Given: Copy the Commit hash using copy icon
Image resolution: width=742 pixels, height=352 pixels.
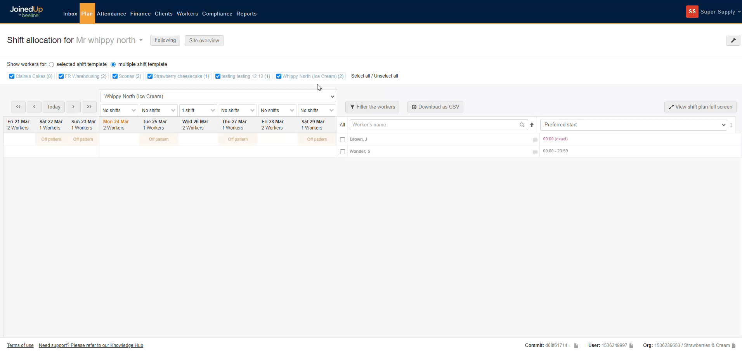Looking at the screenshot, I should point(576,345).
